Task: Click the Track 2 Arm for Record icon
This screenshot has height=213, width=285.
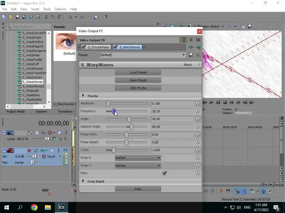Action: (x=29, y=151)
